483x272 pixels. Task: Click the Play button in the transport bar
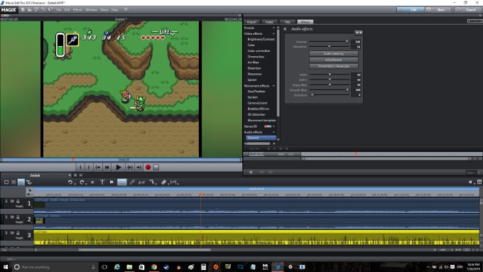pyautogui.click(x=119, y=168)
